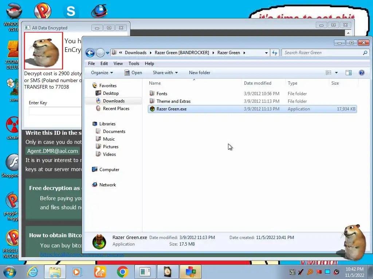Open the Videos library
The height and width of the screenshot is (279, 373).
point(106,154)
